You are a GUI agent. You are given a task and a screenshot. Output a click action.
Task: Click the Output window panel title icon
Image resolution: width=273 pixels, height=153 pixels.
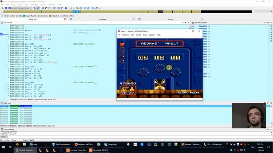coord(2,129)
